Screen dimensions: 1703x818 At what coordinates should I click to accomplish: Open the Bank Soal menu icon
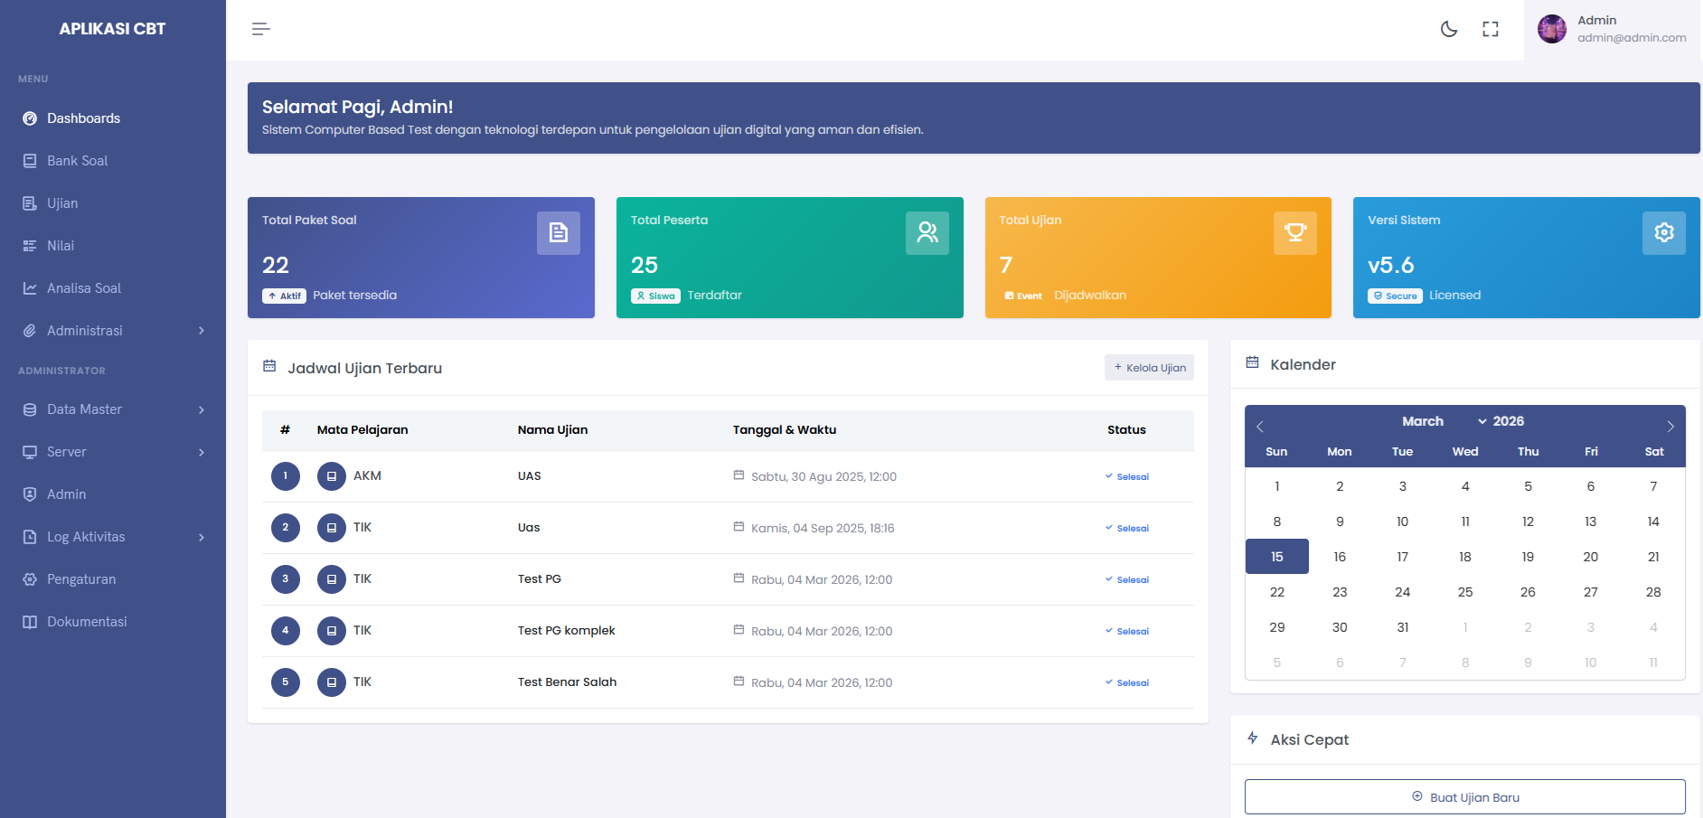pos(30,160)
